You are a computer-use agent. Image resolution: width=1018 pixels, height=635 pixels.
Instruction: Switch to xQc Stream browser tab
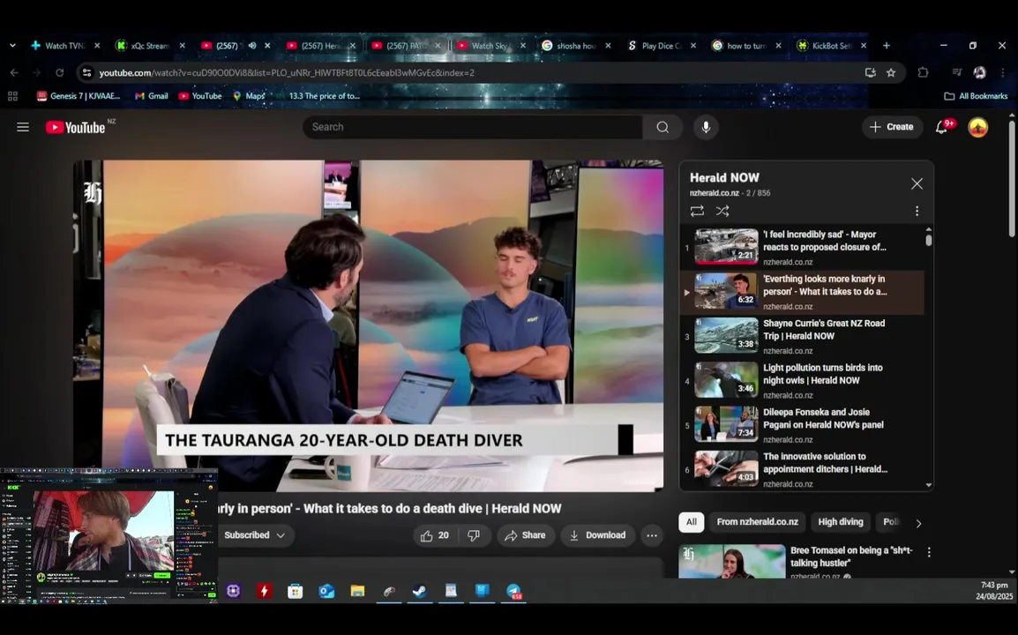pyautogui.click(x=149, y=46)
